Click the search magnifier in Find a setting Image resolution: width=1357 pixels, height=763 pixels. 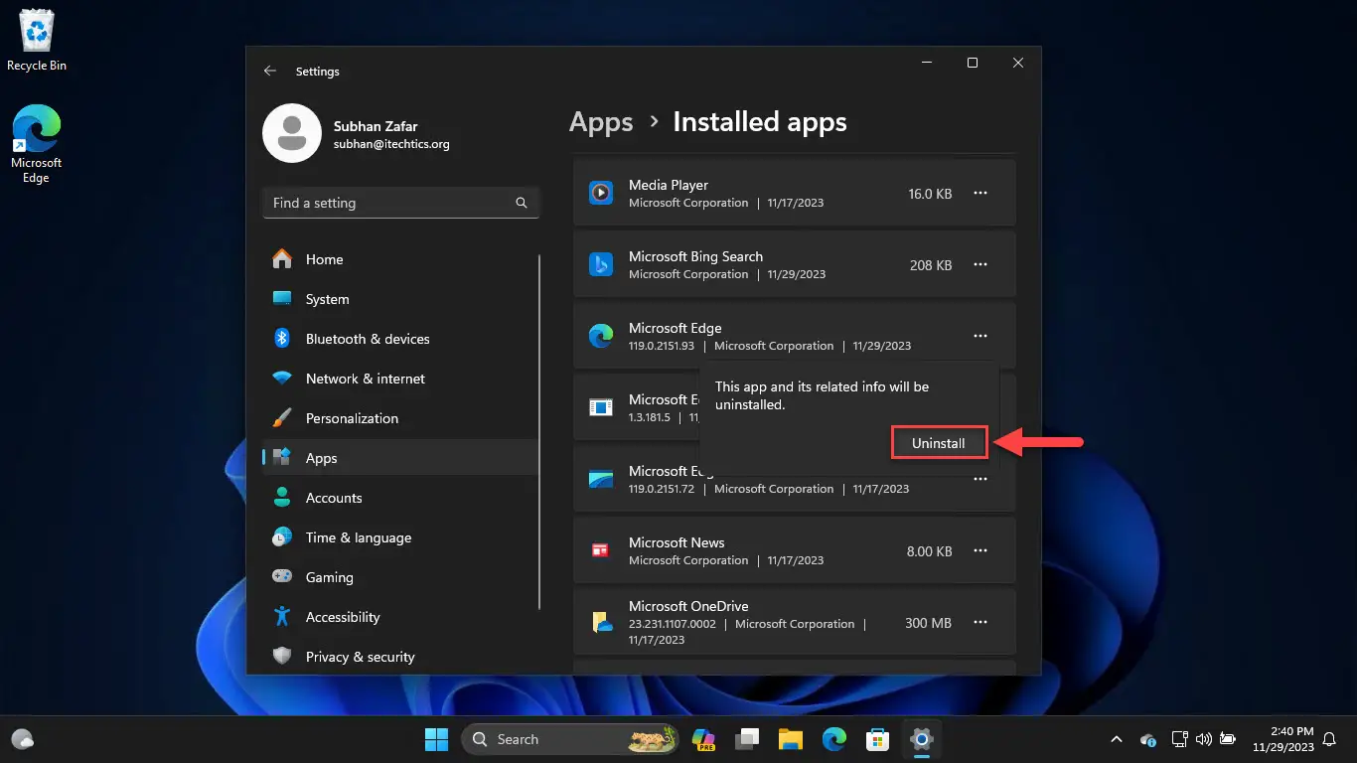[x=522, y=203]
